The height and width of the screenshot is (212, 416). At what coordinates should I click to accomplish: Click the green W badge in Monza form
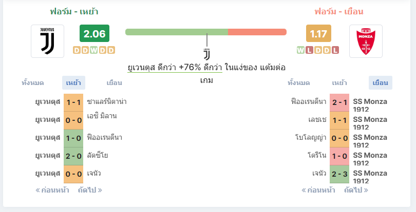300,50
